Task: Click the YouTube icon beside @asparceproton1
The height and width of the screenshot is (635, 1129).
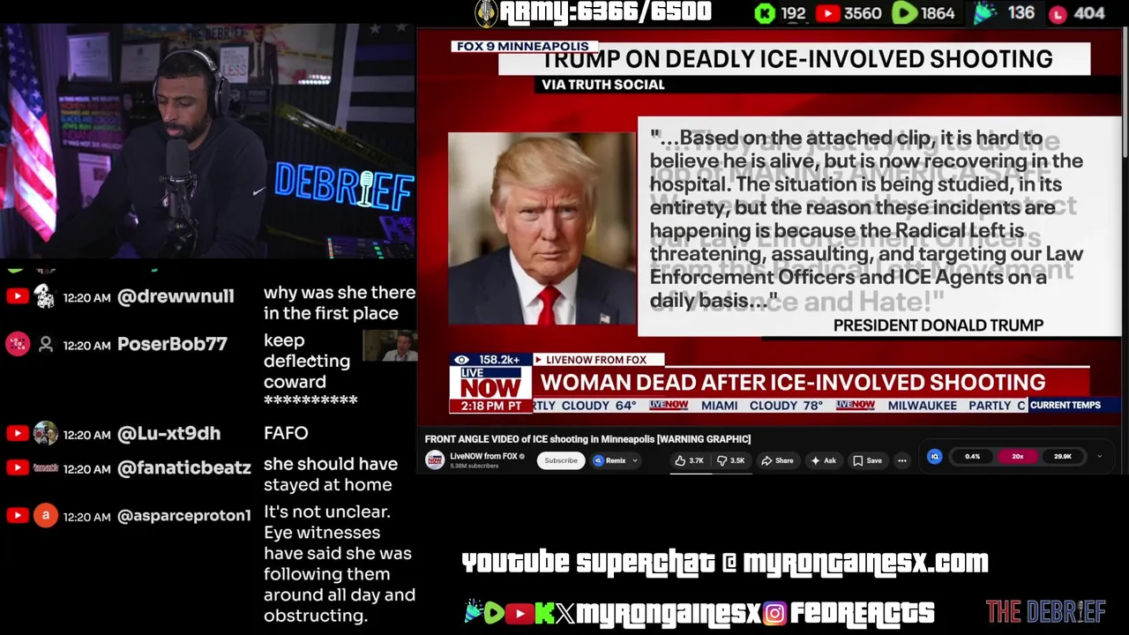Action: [x=17, y=515]
